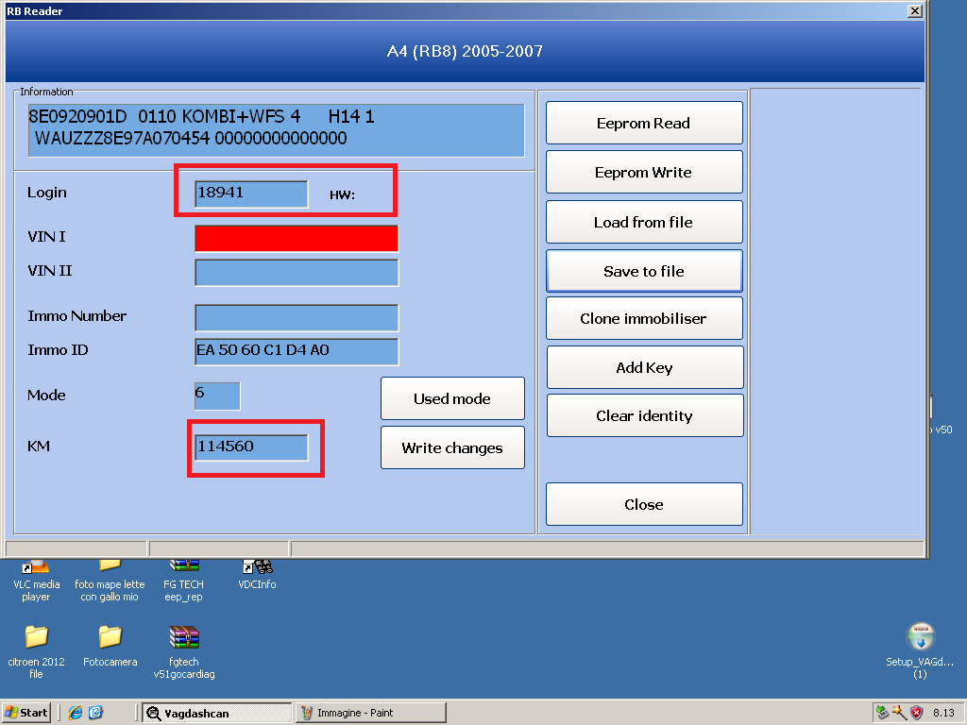The height and width of the screenshot is (725, 967).
Task: Select the Fotocamera folder icon
Action: 110,638
